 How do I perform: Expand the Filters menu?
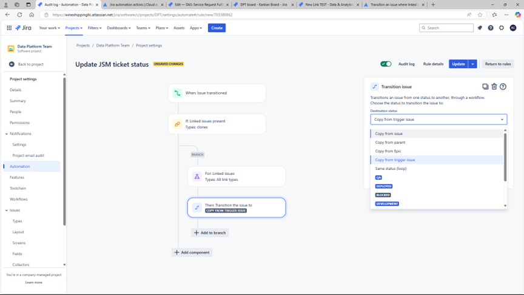95,28
